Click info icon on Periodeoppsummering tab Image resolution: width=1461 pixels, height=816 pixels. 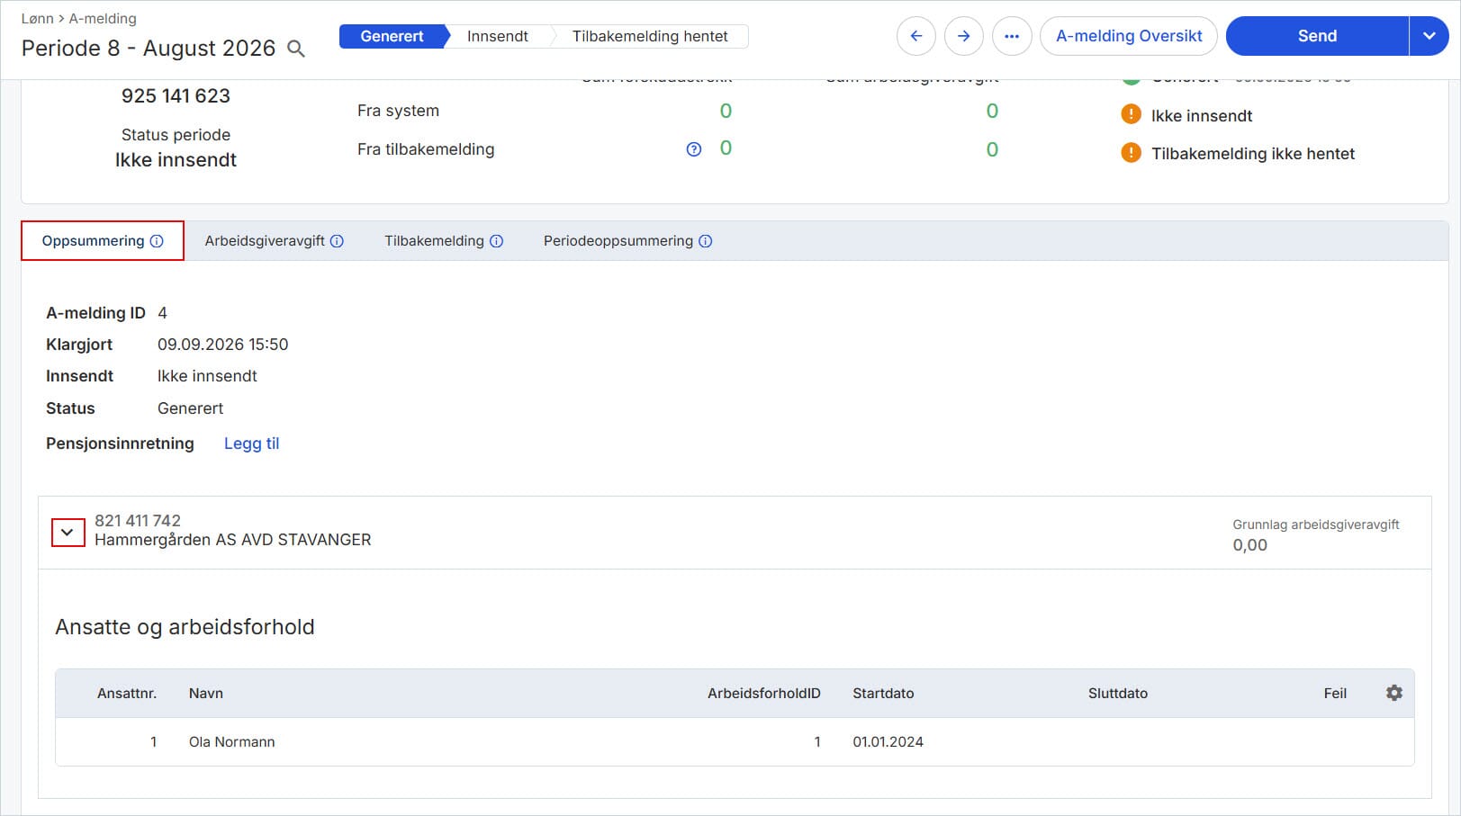point(706,241)
